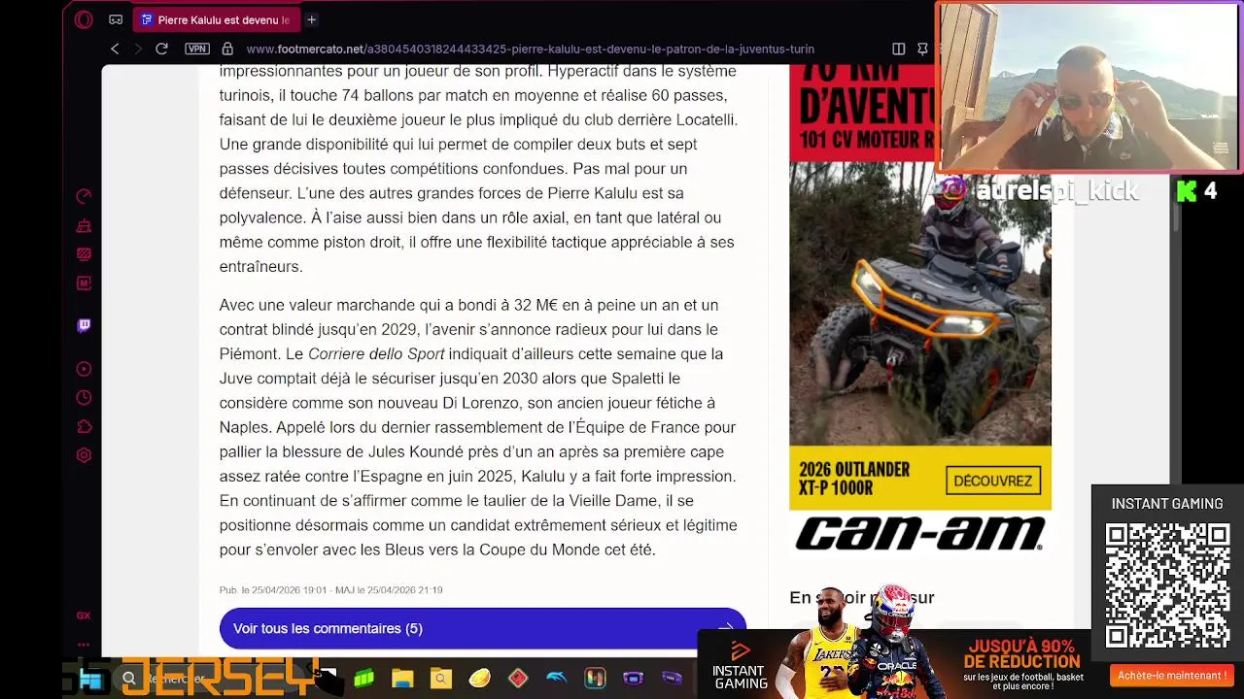Open the Can-Am Outlander quad ad image
The image size is (1244, 699).
919,303
